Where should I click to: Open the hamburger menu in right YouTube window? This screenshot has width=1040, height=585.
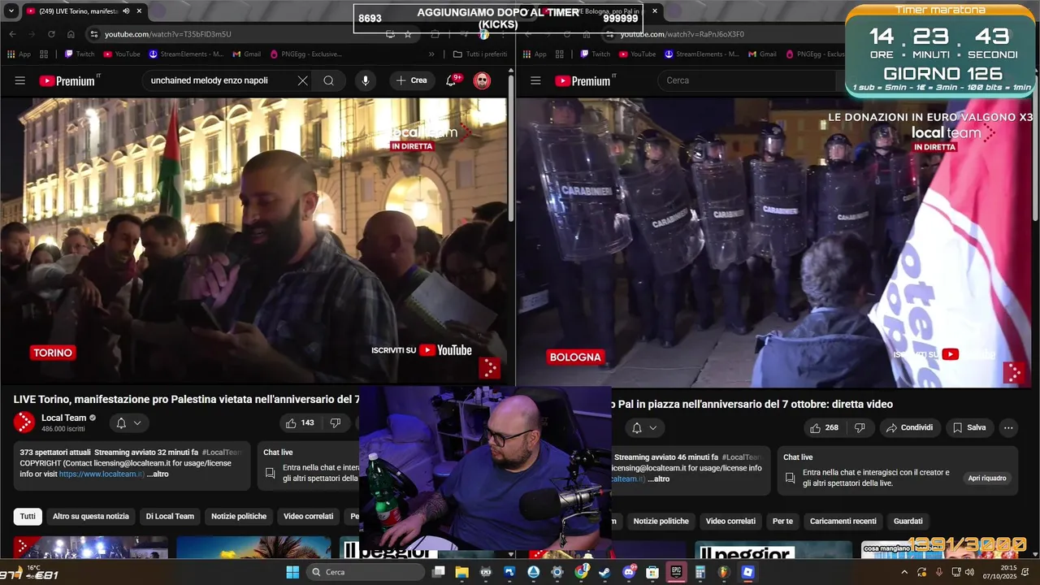click(535, 80)
